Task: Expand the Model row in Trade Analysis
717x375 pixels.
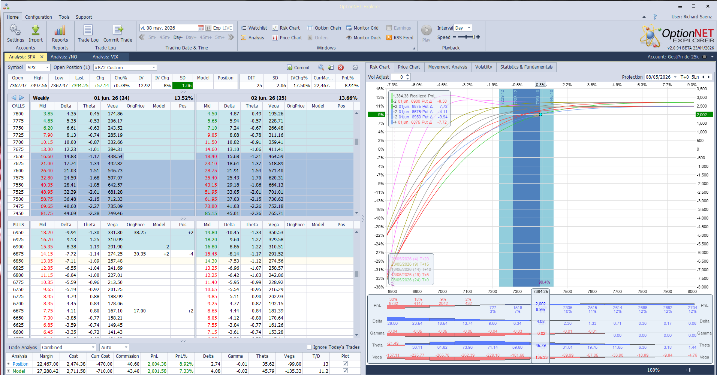Action: 9,371
